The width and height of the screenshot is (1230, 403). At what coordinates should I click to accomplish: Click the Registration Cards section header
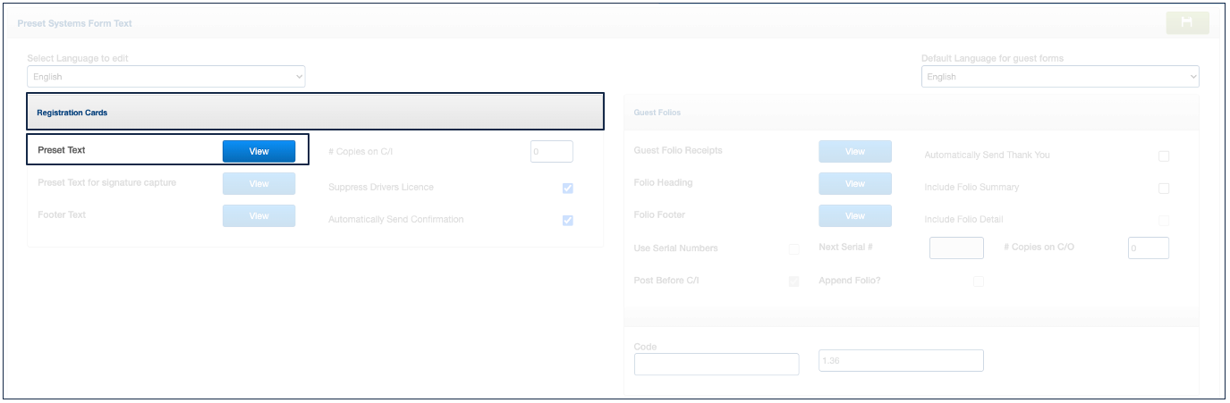tap(315, 113)
